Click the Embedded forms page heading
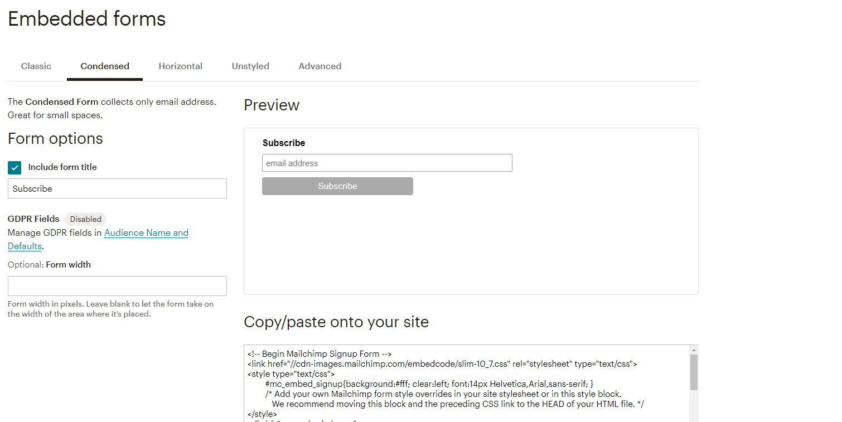 coord(87,19)
